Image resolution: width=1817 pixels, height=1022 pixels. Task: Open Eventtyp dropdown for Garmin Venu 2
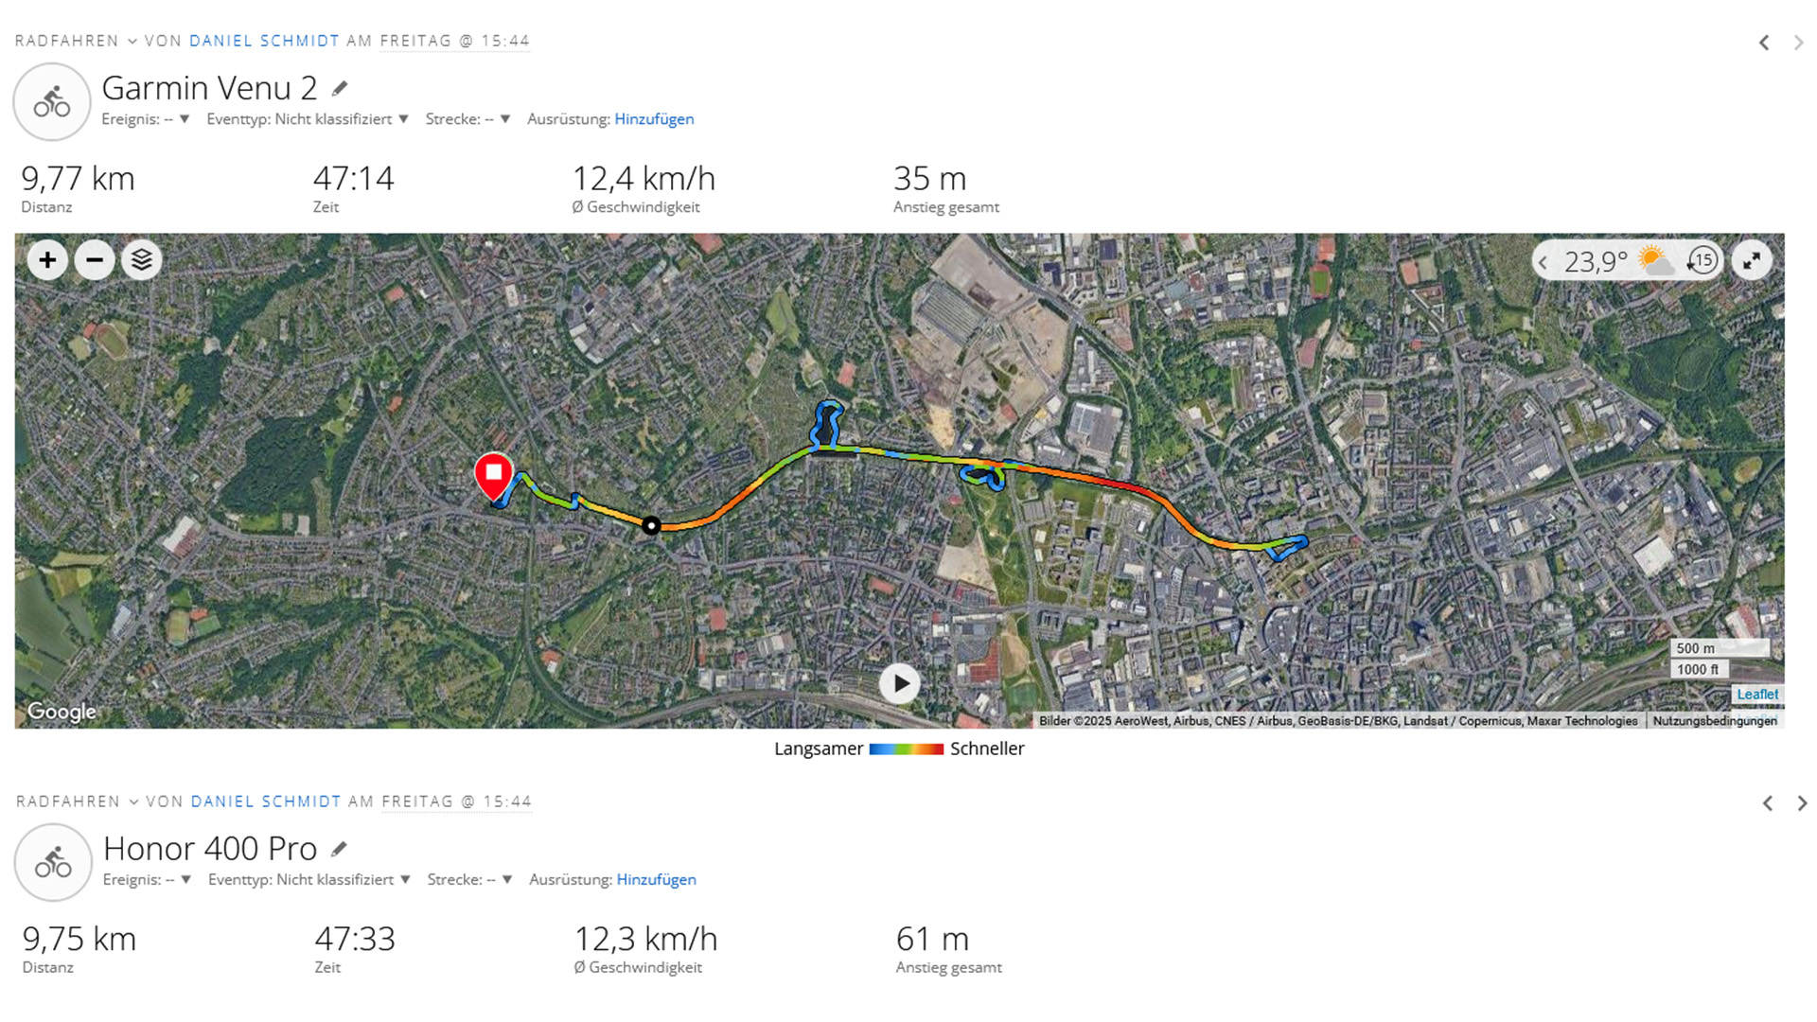[308, 119]
